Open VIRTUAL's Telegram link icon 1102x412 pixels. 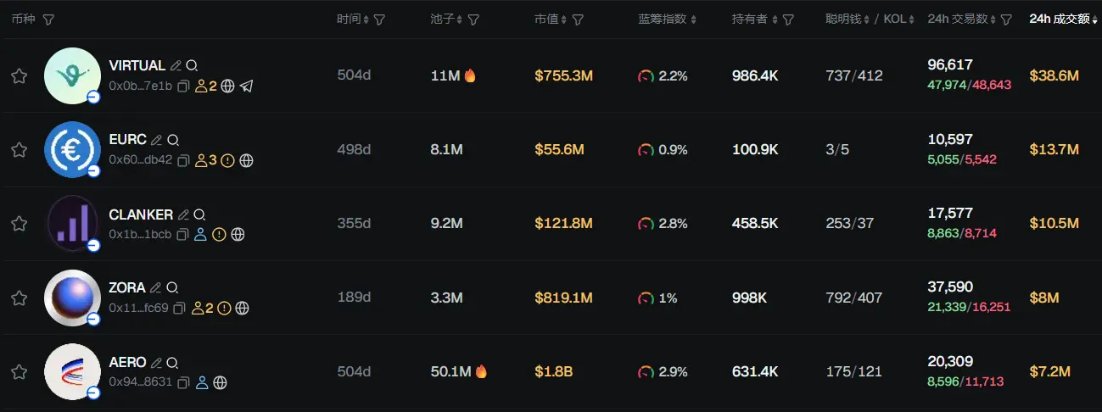coord(247,86)
